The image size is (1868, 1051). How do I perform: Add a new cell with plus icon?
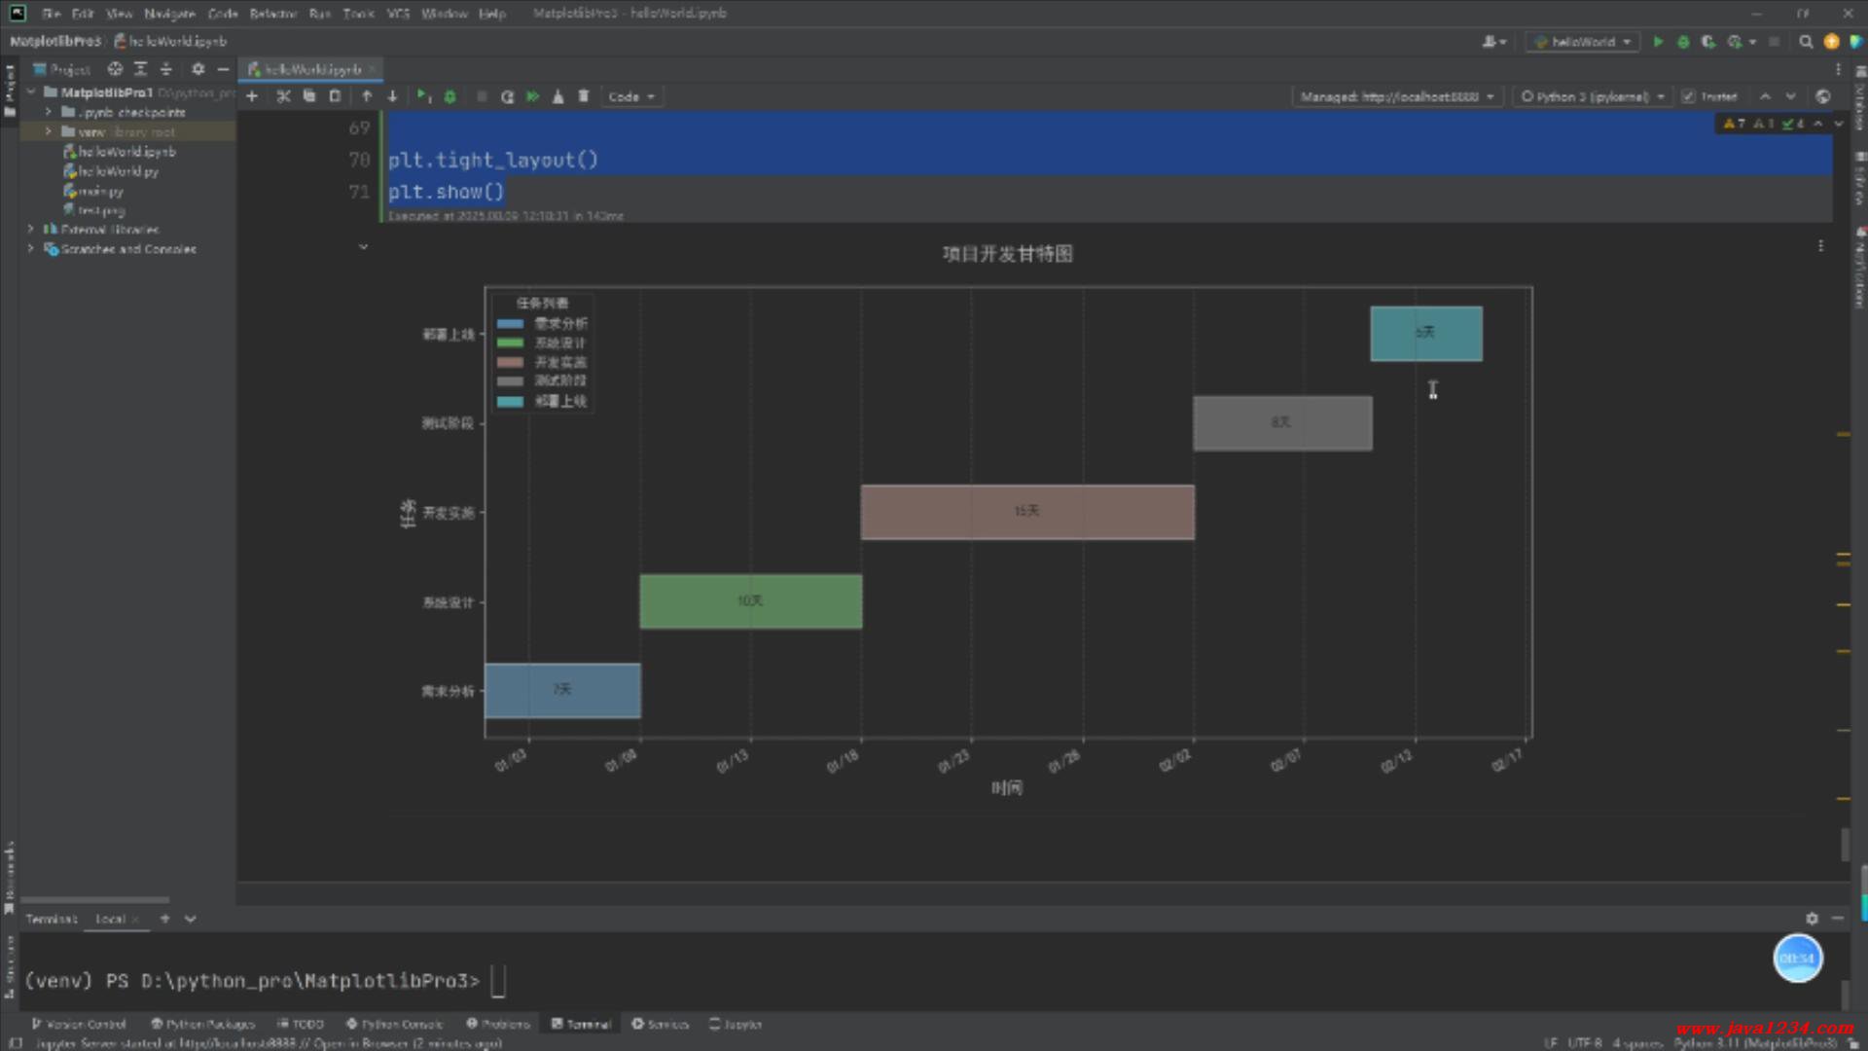pos(252,96)
